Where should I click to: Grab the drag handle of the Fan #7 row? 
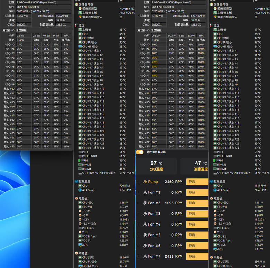pos(138,256)
